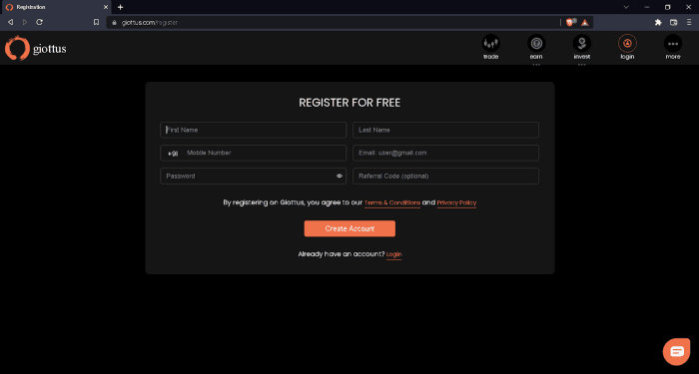Click the site lock icon

(114, 22)
